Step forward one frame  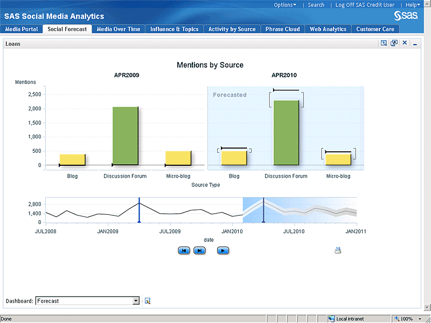pos(199,250)
